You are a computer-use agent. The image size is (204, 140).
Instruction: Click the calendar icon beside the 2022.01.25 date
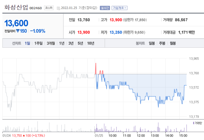[58, 8]
